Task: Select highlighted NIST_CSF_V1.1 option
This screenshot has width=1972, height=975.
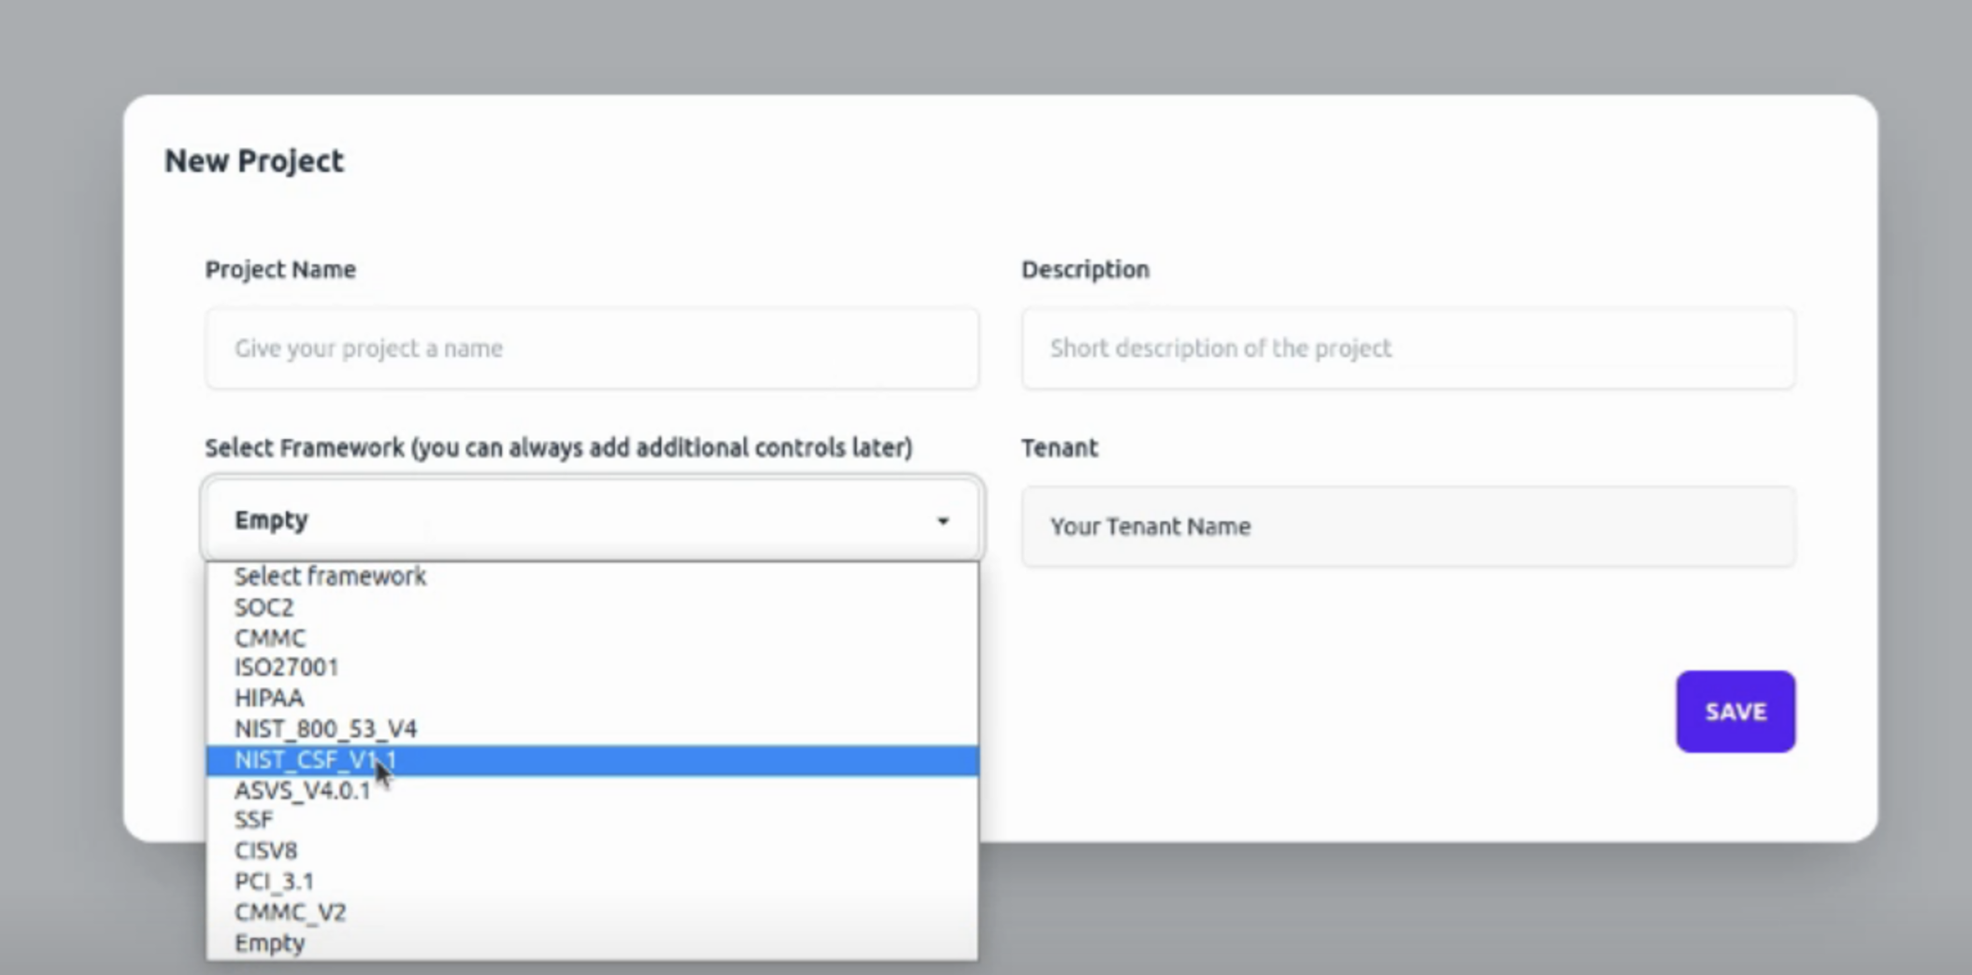Action: pos(592,760)
